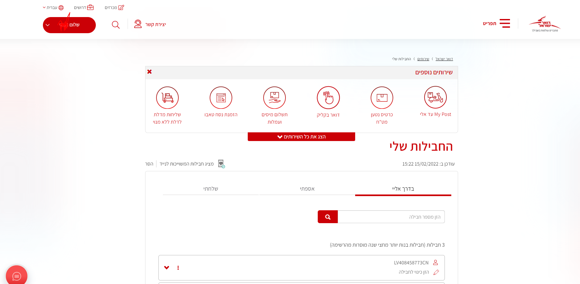Close the שירותים נוספים panel
Screen dimensions: 580x284
coord(149,71)
